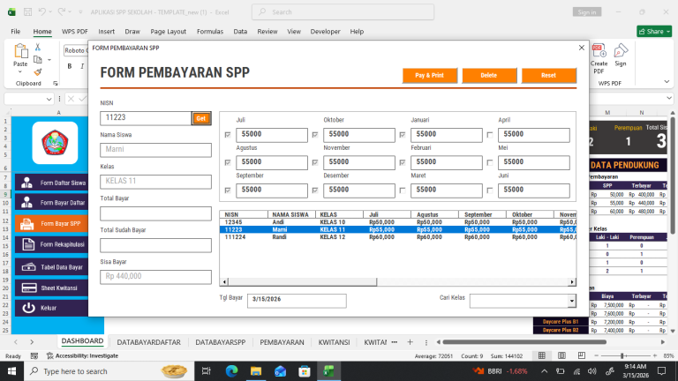The image size is (678, 381).
Task: Toggle the Juli payment checkbox
Action: 229,135
